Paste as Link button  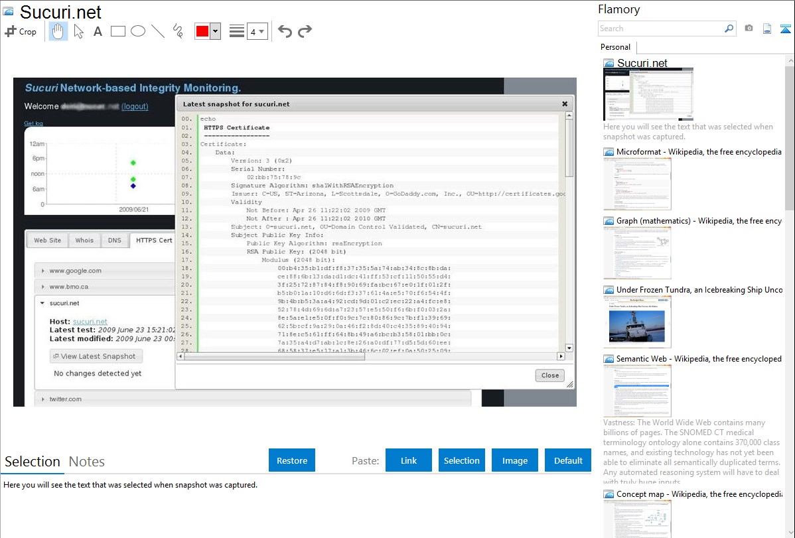point(409,460)
